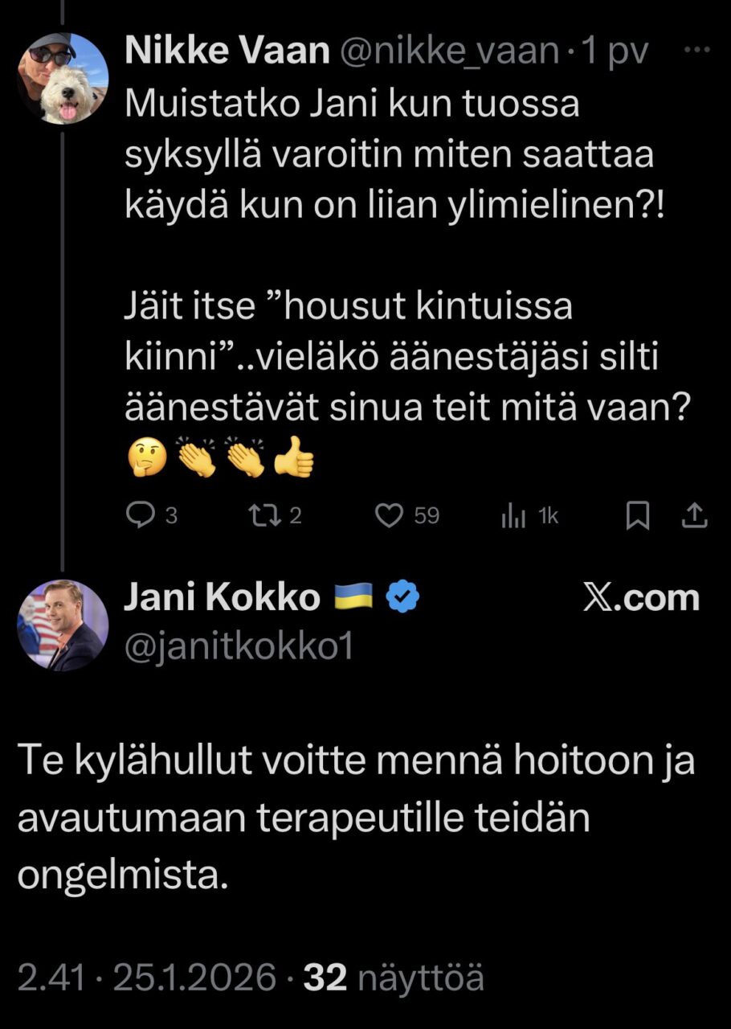Show the 32 näyttöä view count

(x=395, y=978)
